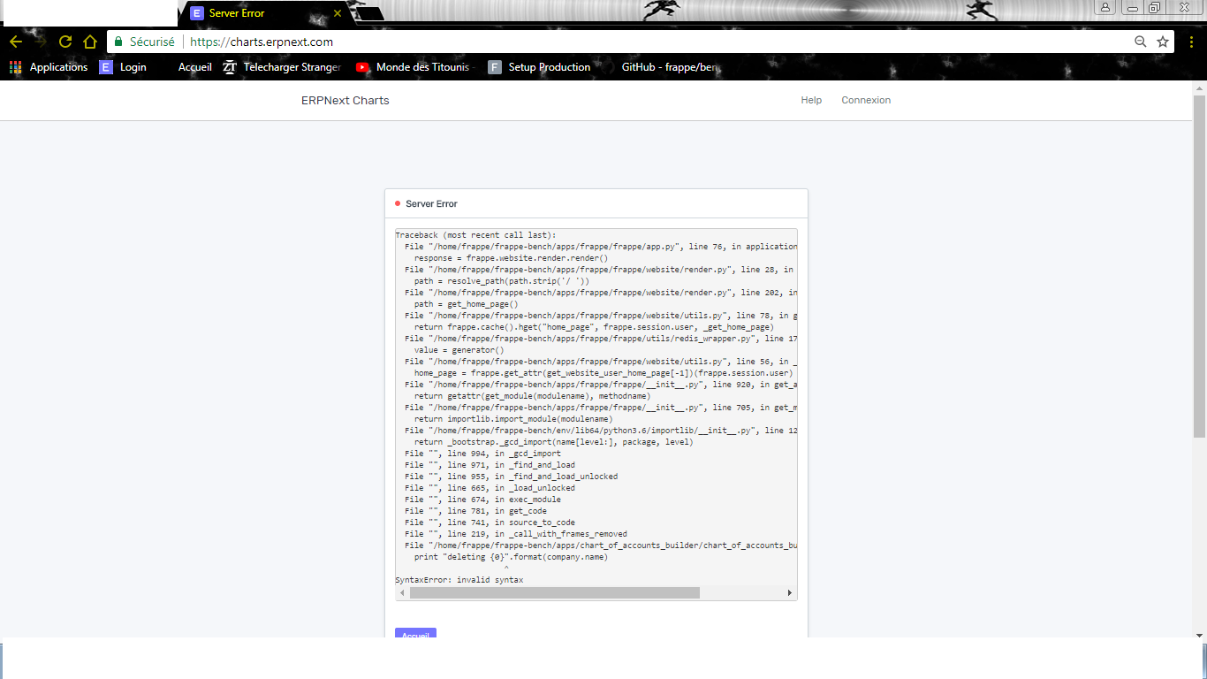Open the Setup Production bookmark
The height and width of the screenshot is (679, 1207).
click(539, 67)
